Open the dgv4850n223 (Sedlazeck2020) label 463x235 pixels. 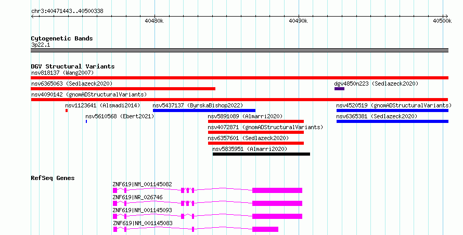pos(376,84)
